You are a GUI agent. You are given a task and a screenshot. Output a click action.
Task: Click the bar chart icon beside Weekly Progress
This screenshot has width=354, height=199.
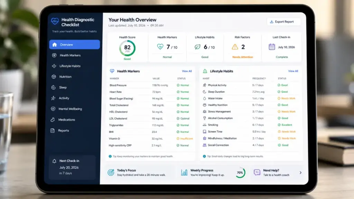184,172
